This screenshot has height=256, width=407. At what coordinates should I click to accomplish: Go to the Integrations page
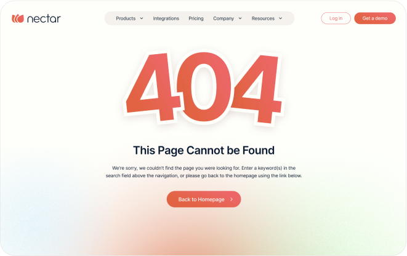point(166,18)
